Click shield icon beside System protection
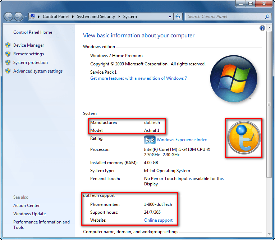Image resolution: width=275 pixels, height=240 pixels. tap(8, 63)
